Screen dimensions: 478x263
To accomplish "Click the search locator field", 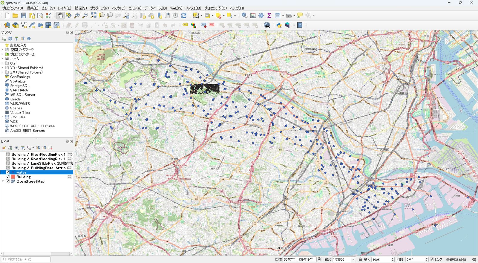I will click(26, 259).
